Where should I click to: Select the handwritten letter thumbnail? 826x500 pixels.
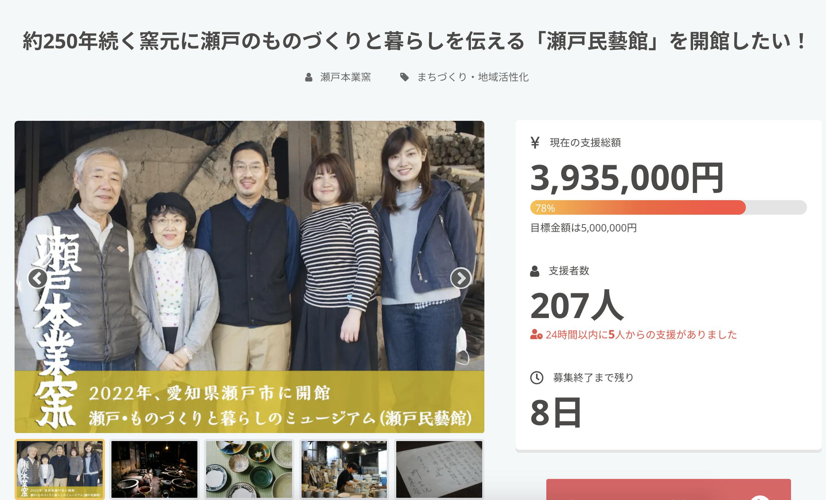[439, 469]
